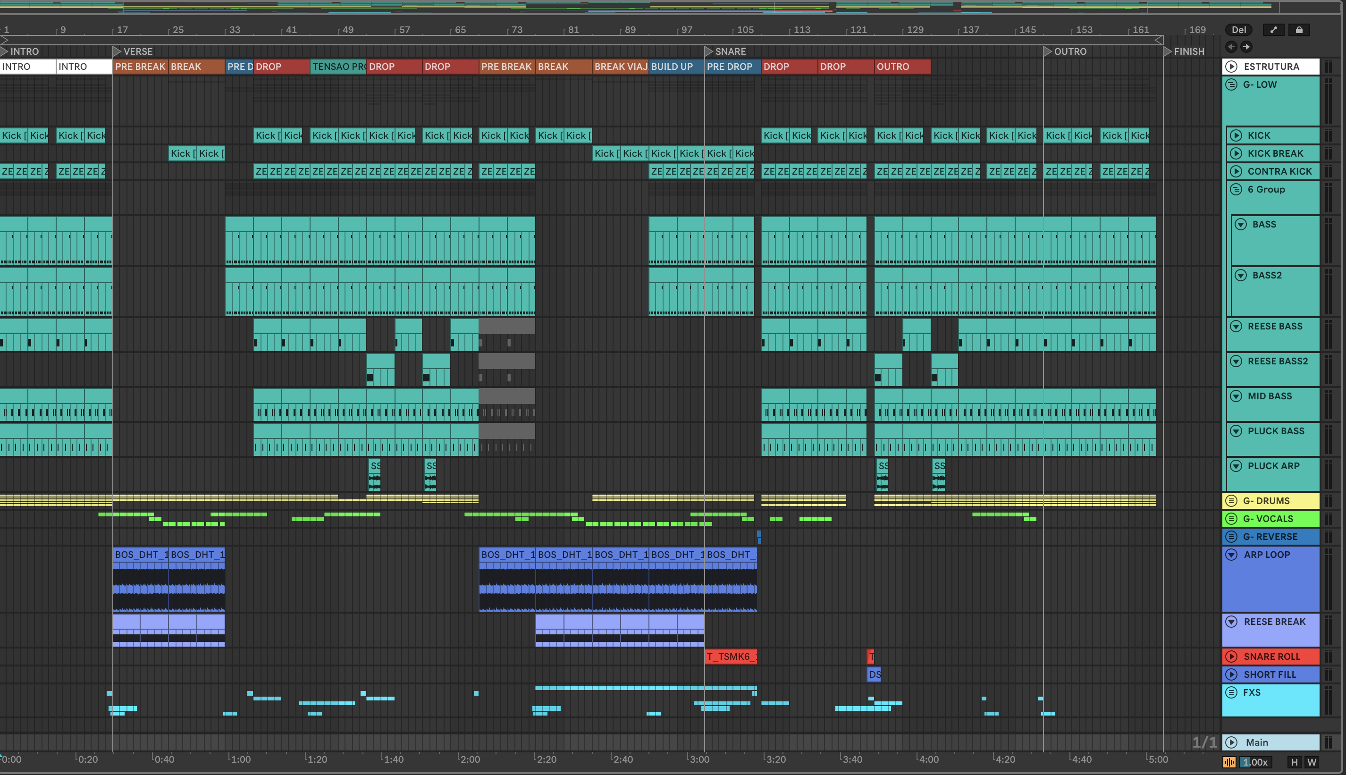Unfold the G- DRUMS group track
The width and height of the screenshot is (1346, 775).
click(1231, 501)
